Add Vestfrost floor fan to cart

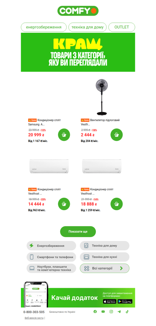117,135
